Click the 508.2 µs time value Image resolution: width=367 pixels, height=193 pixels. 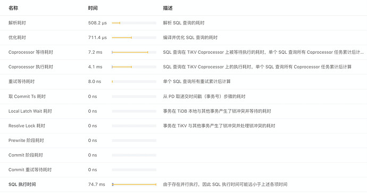pos(97,23)
